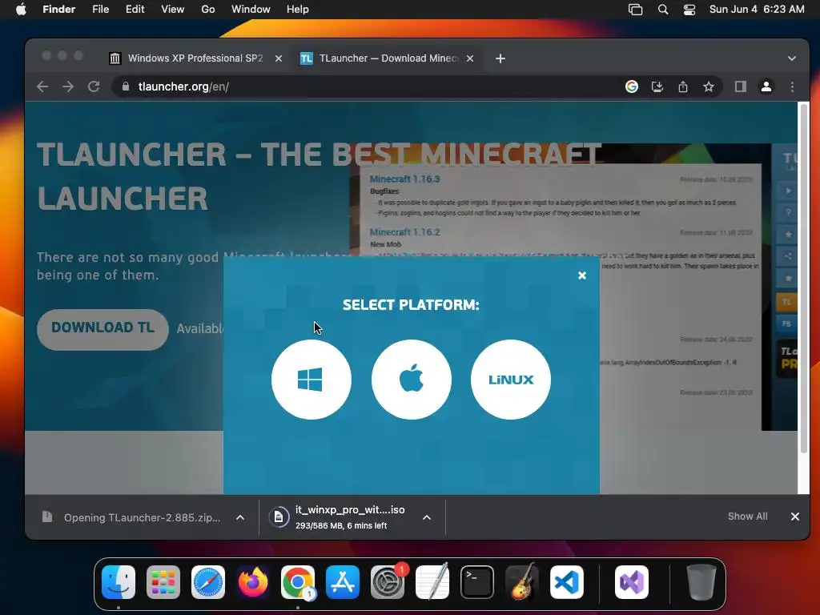
Task: Click Chrome in the Dock
Action: (298, 582)
